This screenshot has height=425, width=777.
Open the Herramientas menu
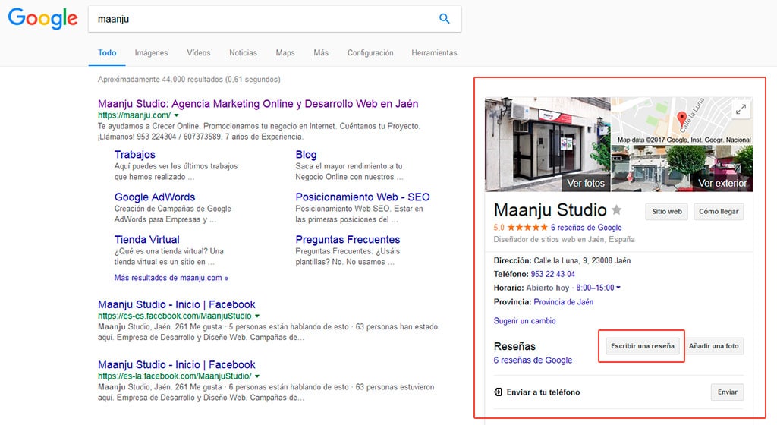pos(434,52)
